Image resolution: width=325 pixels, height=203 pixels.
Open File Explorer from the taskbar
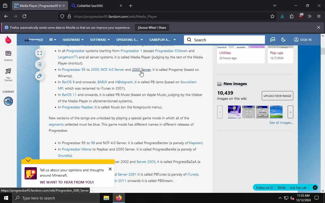106,198
